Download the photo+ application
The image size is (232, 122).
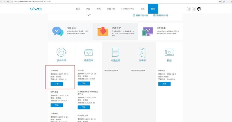[84, 83]
